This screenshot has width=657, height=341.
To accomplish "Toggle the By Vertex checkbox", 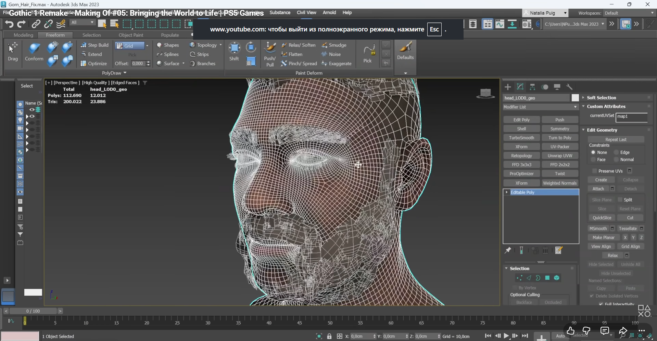I will coord(515,288).
